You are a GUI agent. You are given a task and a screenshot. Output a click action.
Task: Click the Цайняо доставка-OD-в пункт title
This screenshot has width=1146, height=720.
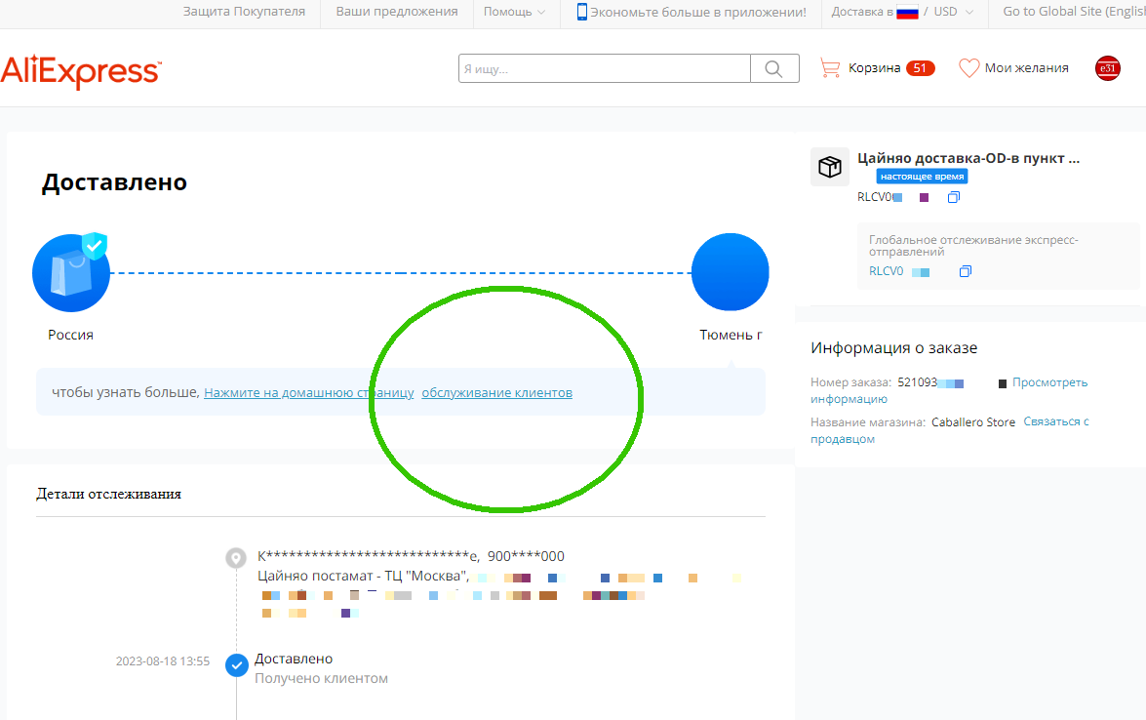(968, 158)
